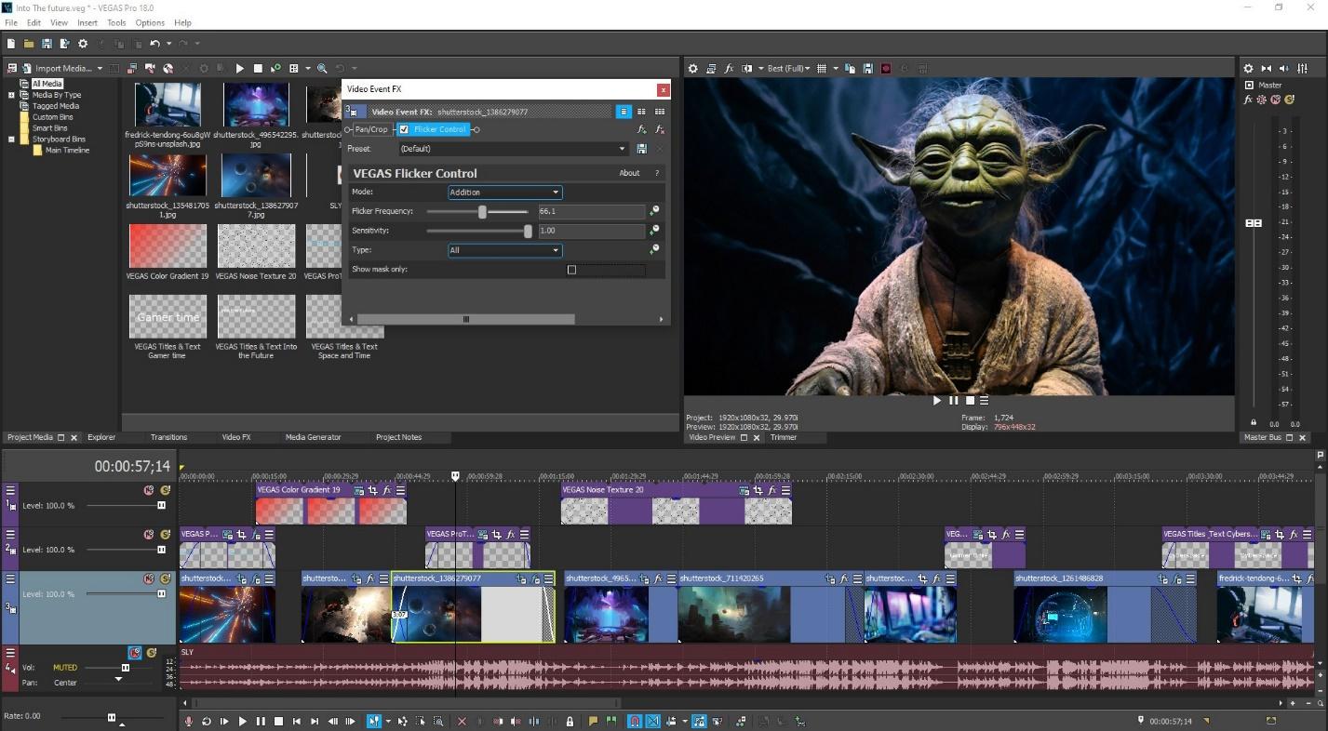
Task: Switch to the Video FX tab
Action: 236,437
